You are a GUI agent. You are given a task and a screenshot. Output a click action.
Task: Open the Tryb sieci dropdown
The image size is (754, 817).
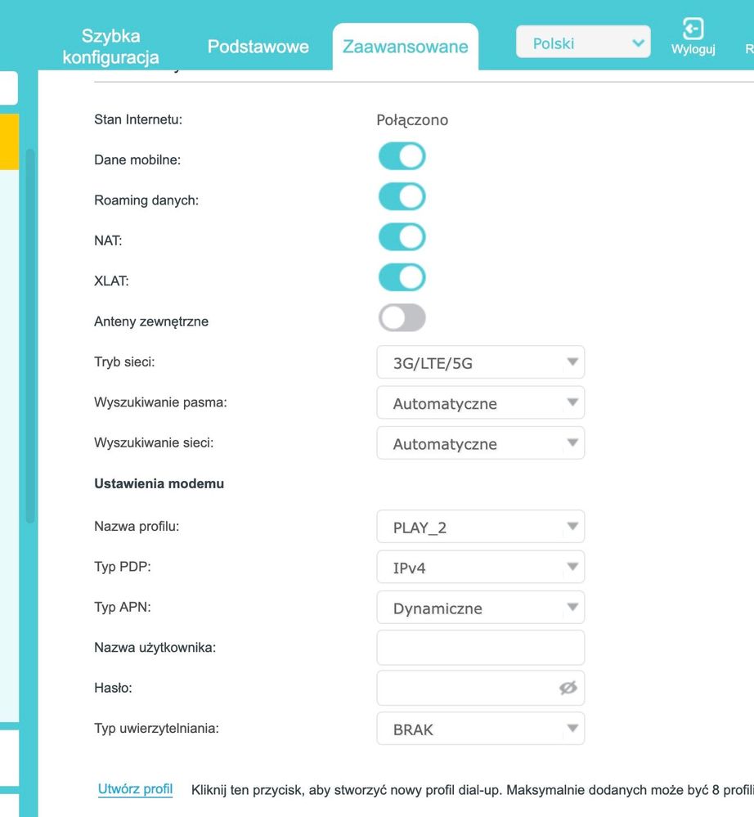[x=480, y=362]
